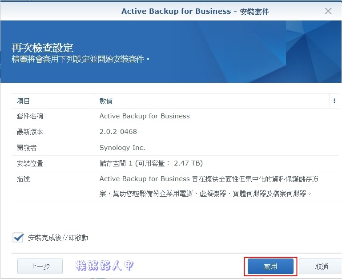This screenshot has width=342, height=279.
Task: Click the 取消 (Cancel) button
Action: pos(321,267)
